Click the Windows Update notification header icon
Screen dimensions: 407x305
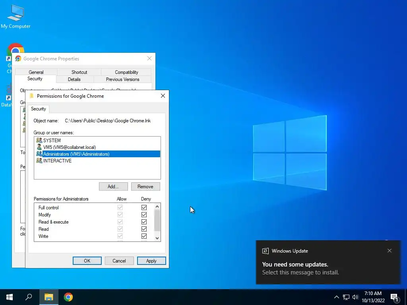tap(265, 251)
